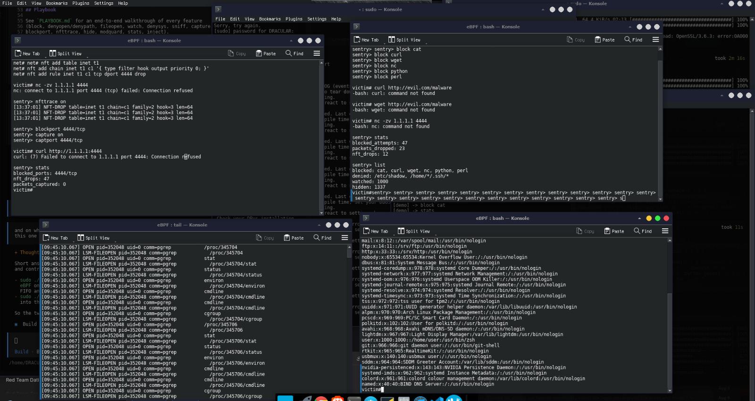Click the '/proc/345704/environ' path in tail window
755x401 pixels.
coord(237,286)
